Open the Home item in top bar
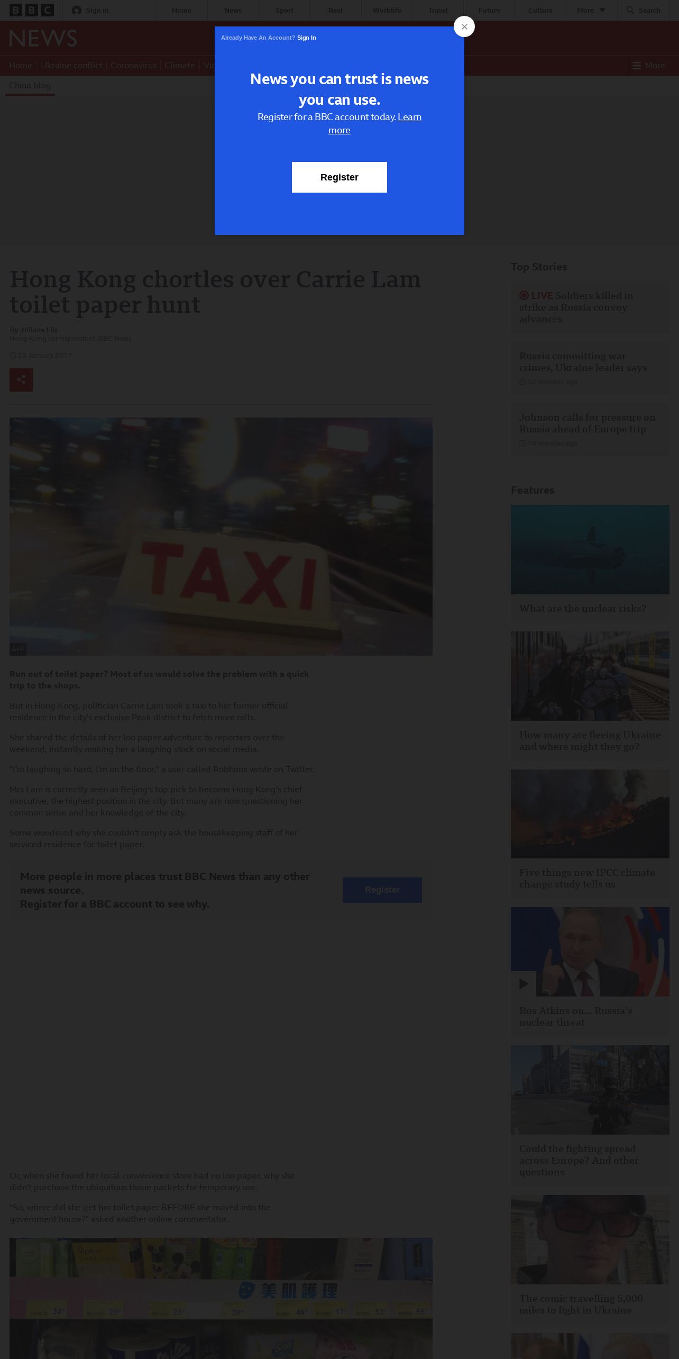The width and height of the screenshot is (679, 1359). point(181,10)
